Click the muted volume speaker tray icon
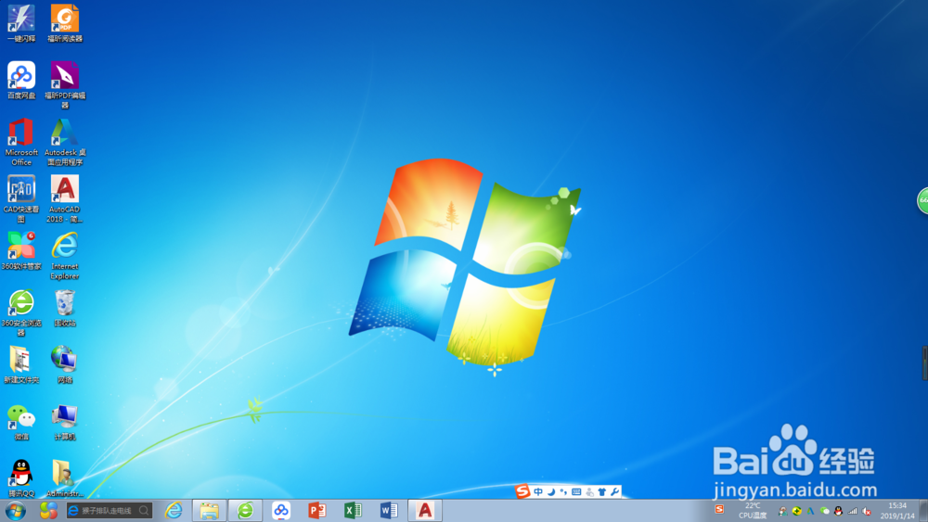The image size is (928, 522). click(867, 511)
